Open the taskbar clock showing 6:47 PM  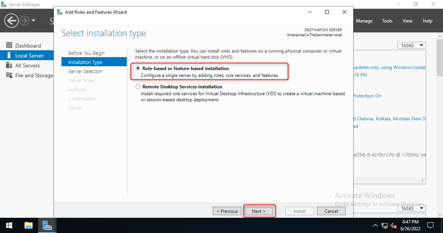tap(411, 225)
